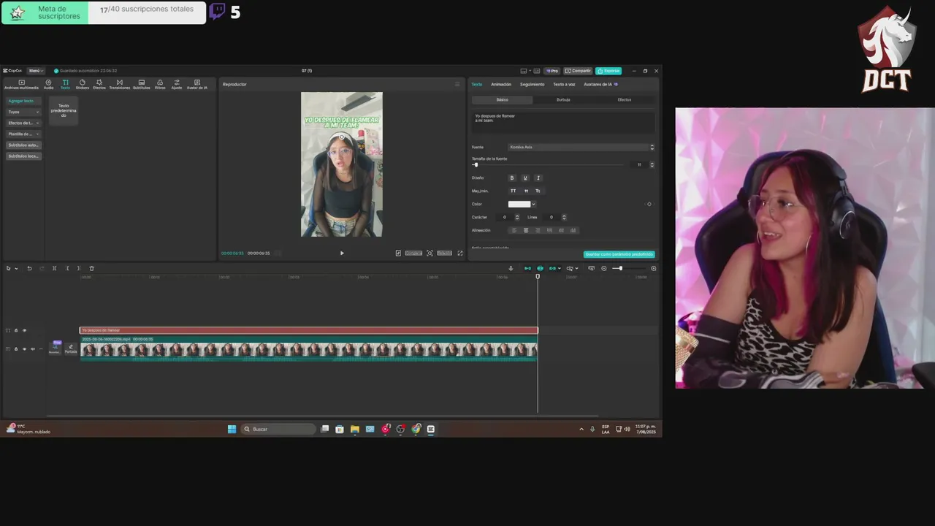Click the fullscreen icon in player
The width and height of the screenshot is (935, 526).
coord(460,253)
